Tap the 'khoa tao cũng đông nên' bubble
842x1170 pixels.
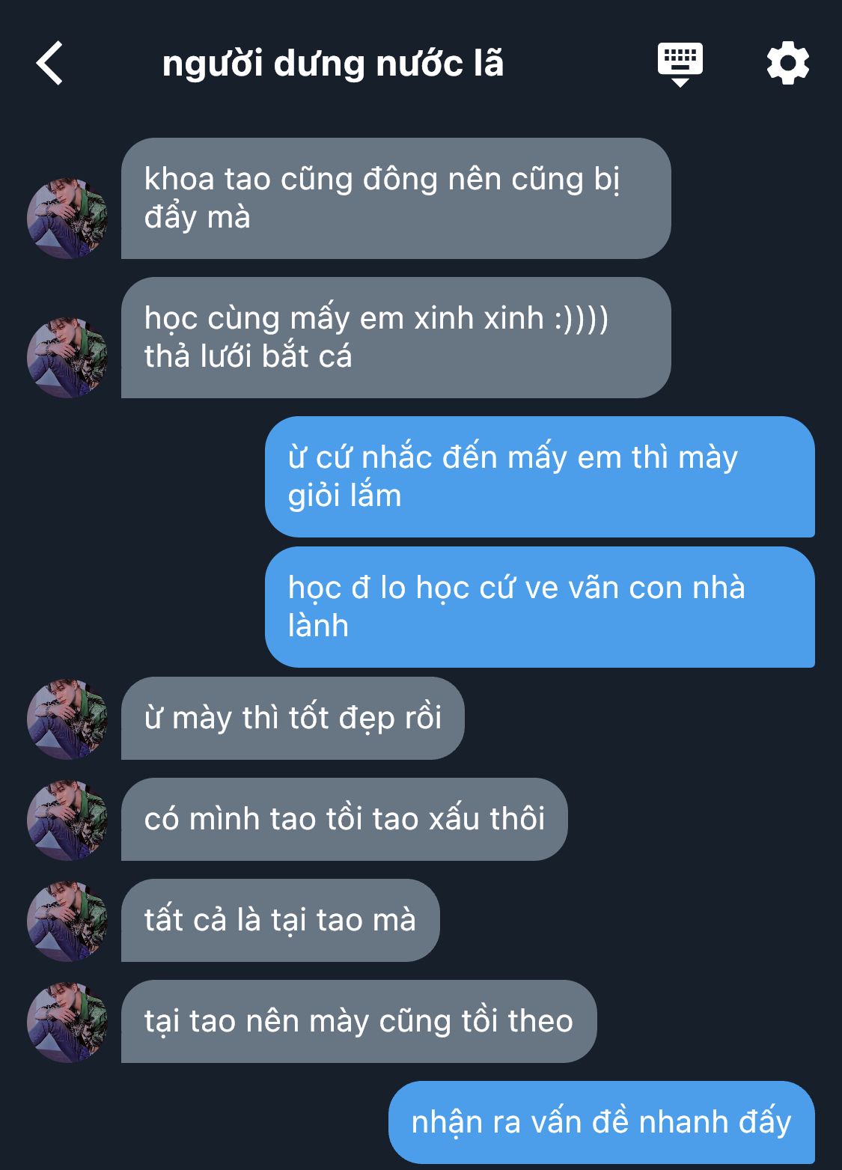point(396,198)
